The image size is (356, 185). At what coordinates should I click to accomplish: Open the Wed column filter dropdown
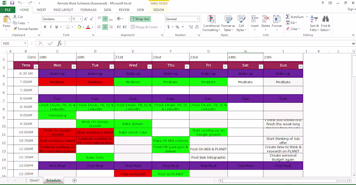click(x=150, y=67)
